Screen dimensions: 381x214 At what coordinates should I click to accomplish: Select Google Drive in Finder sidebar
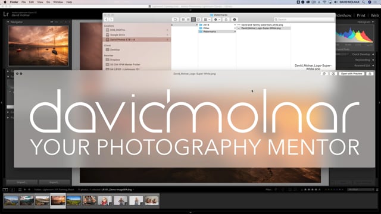click(x=117, y=34)
